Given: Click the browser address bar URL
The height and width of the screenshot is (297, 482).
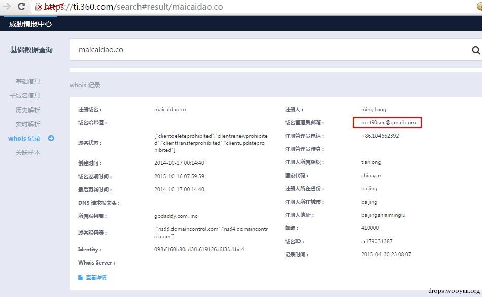Looking at the screenshot, I should point(133,7).
